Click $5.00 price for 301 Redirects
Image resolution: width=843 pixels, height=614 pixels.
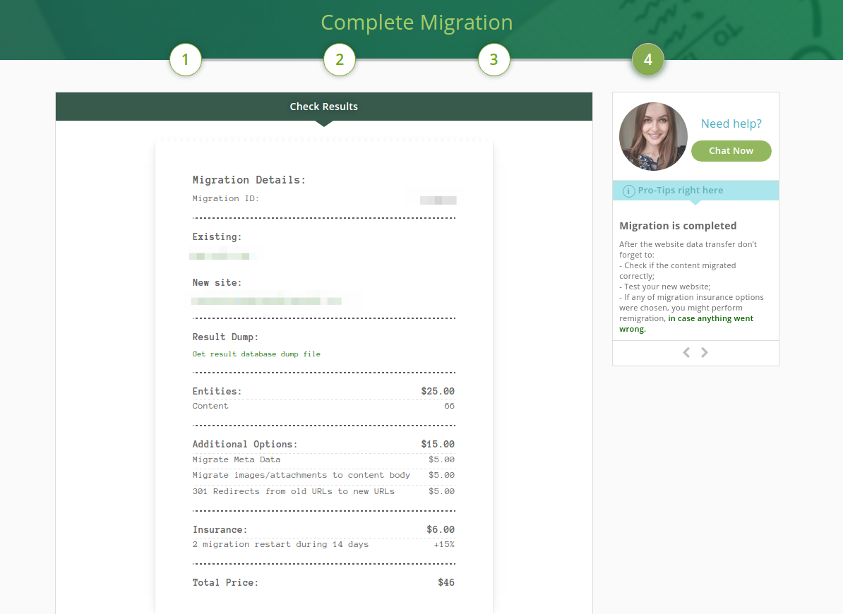click(441, 491)
